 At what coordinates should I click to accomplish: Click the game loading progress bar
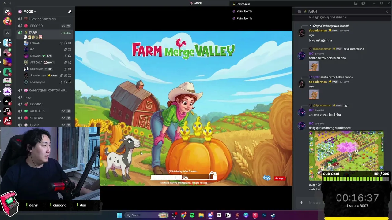184,177
